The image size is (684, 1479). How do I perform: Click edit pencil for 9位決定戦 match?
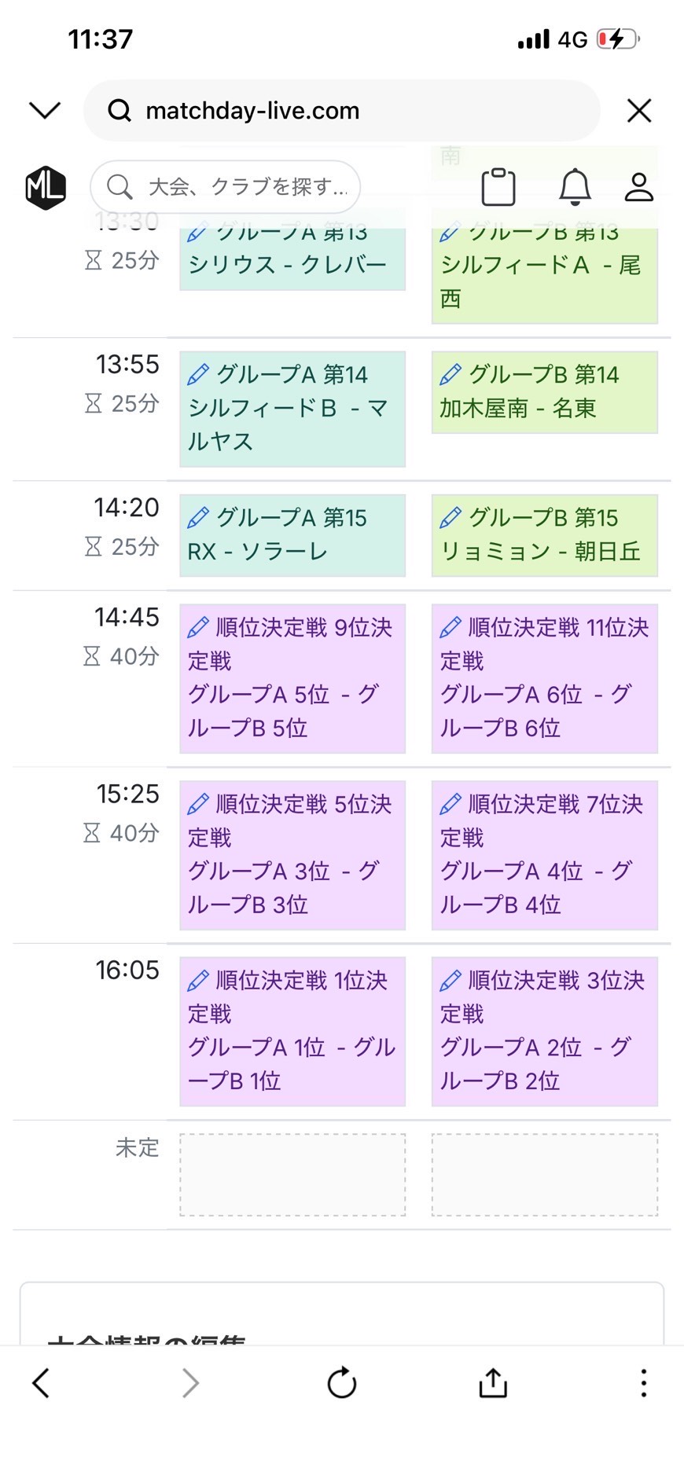point(198,627)
